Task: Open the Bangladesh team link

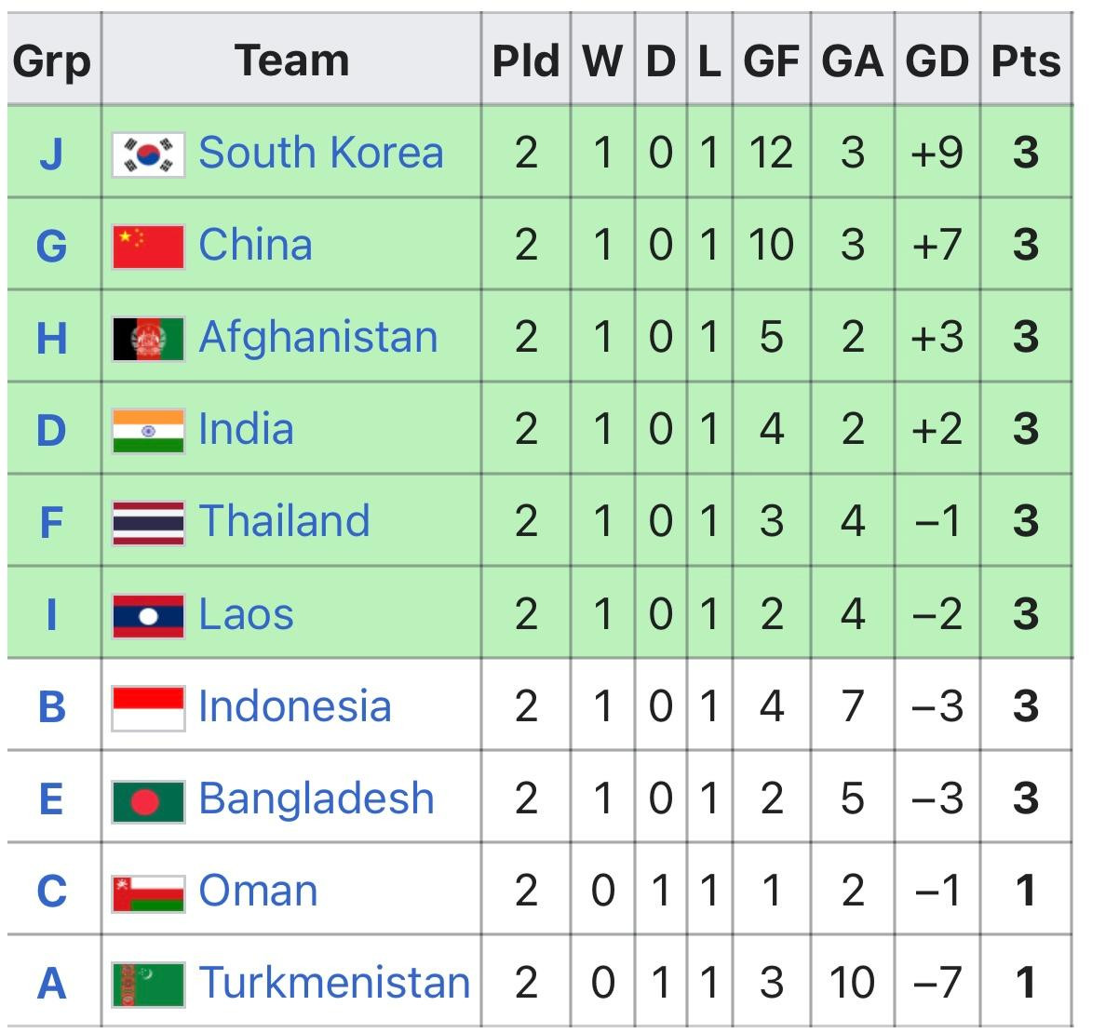Action: click(317, 798)
